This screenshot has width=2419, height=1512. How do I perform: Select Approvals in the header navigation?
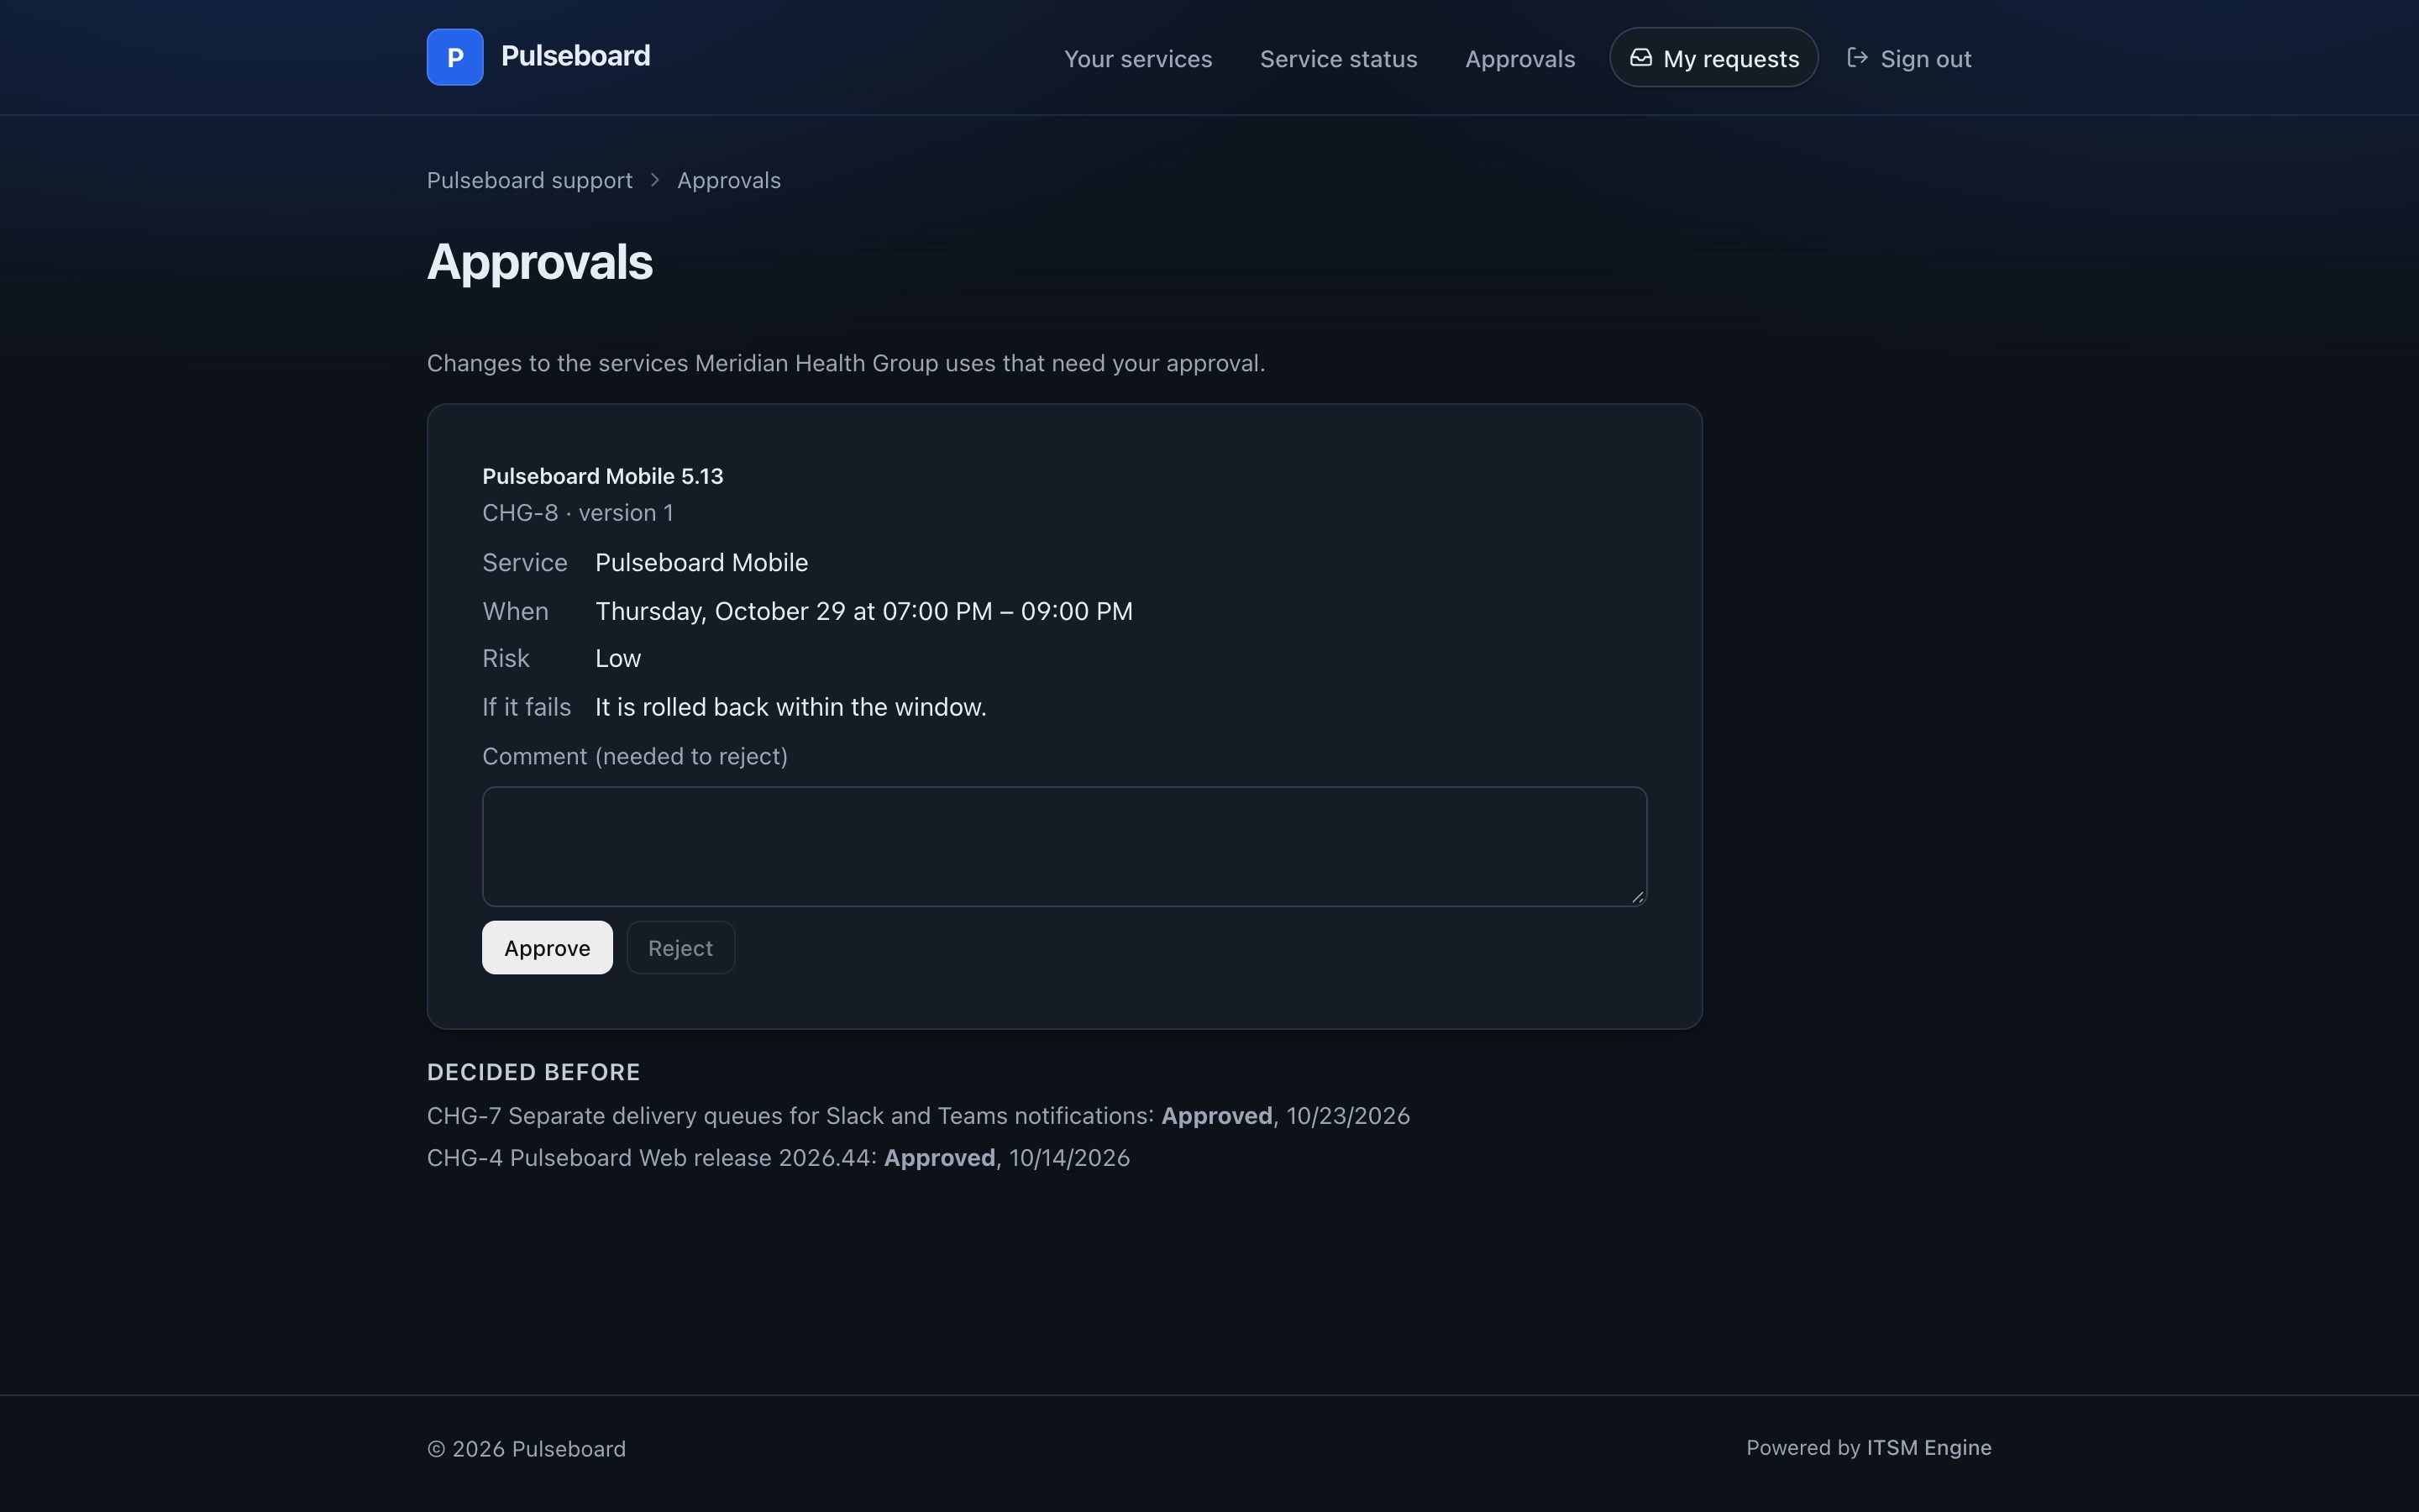[1519, 59]
